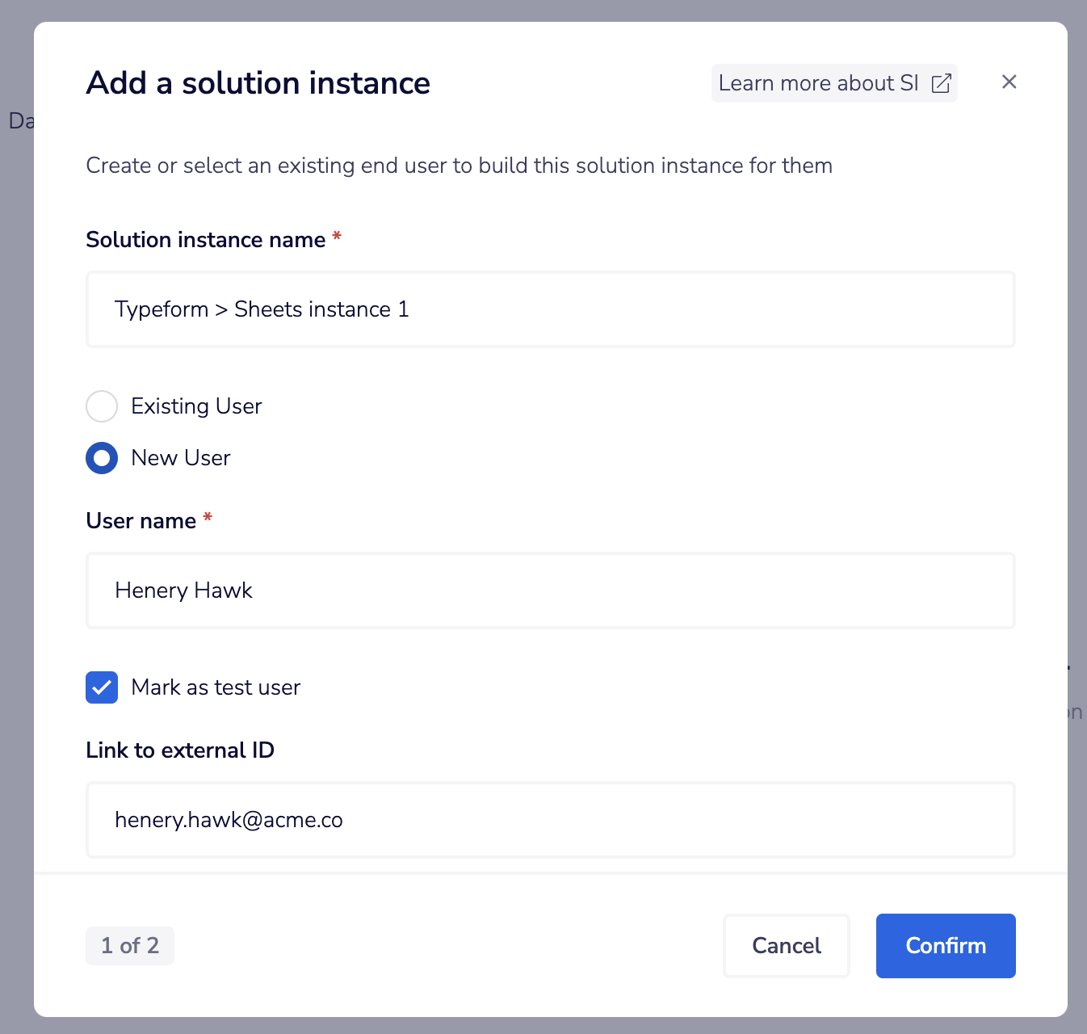Click the 1 of 2 step indicator
The width and height of the screenshot is (1087, 1034).
coord(130,946)
